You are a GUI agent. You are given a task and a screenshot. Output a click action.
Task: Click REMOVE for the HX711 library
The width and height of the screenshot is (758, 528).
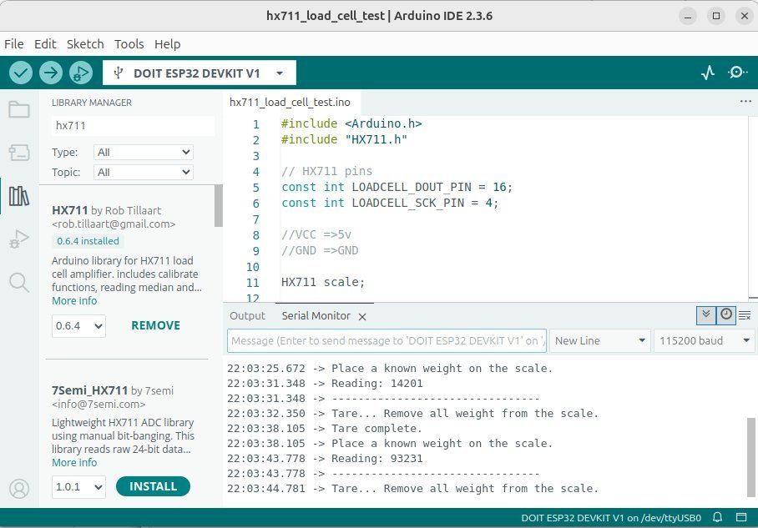point(155,325)
